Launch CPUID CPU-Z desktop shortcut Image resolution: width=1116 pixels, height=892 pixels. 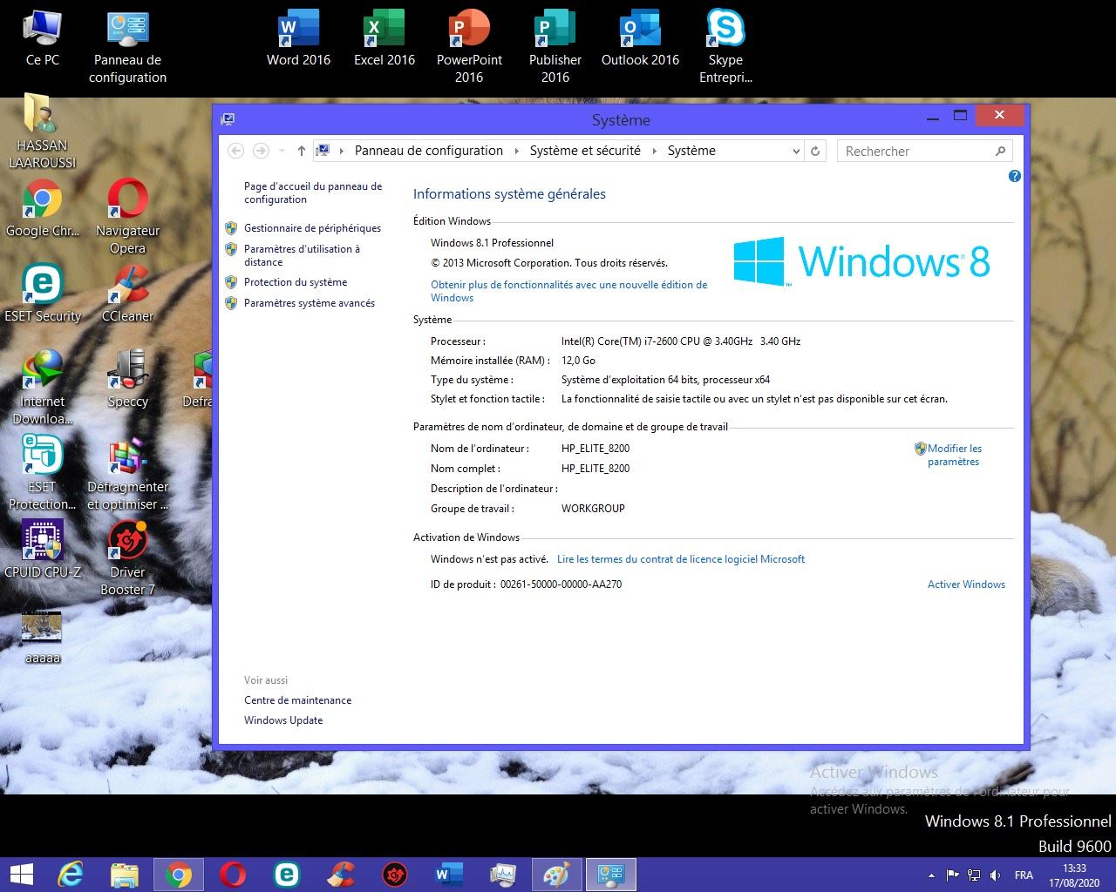(42, 551)
